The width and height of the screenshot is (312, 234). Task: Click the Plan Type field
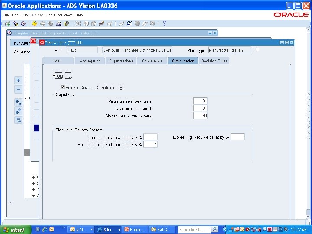click(x=230, y=50)
